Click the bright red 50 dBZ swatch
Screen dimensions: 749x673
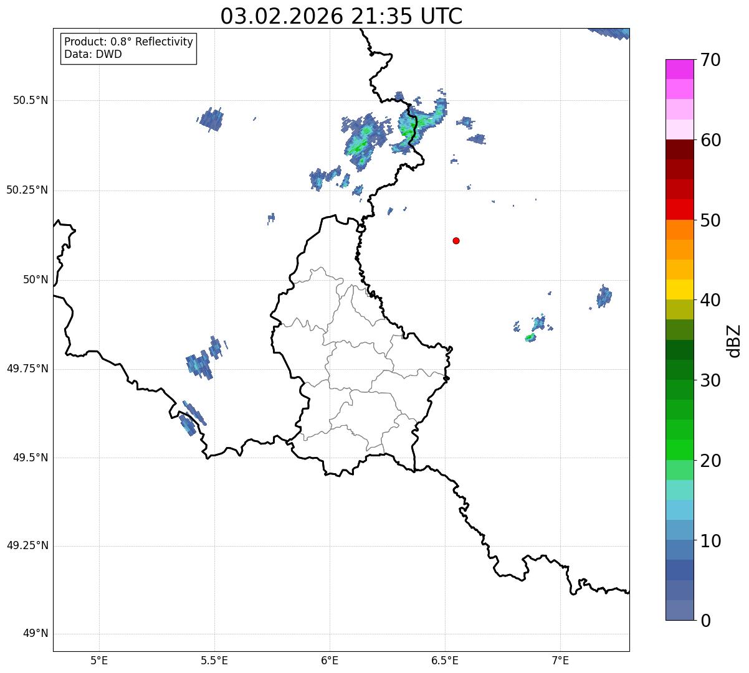[x=679, y=210]
